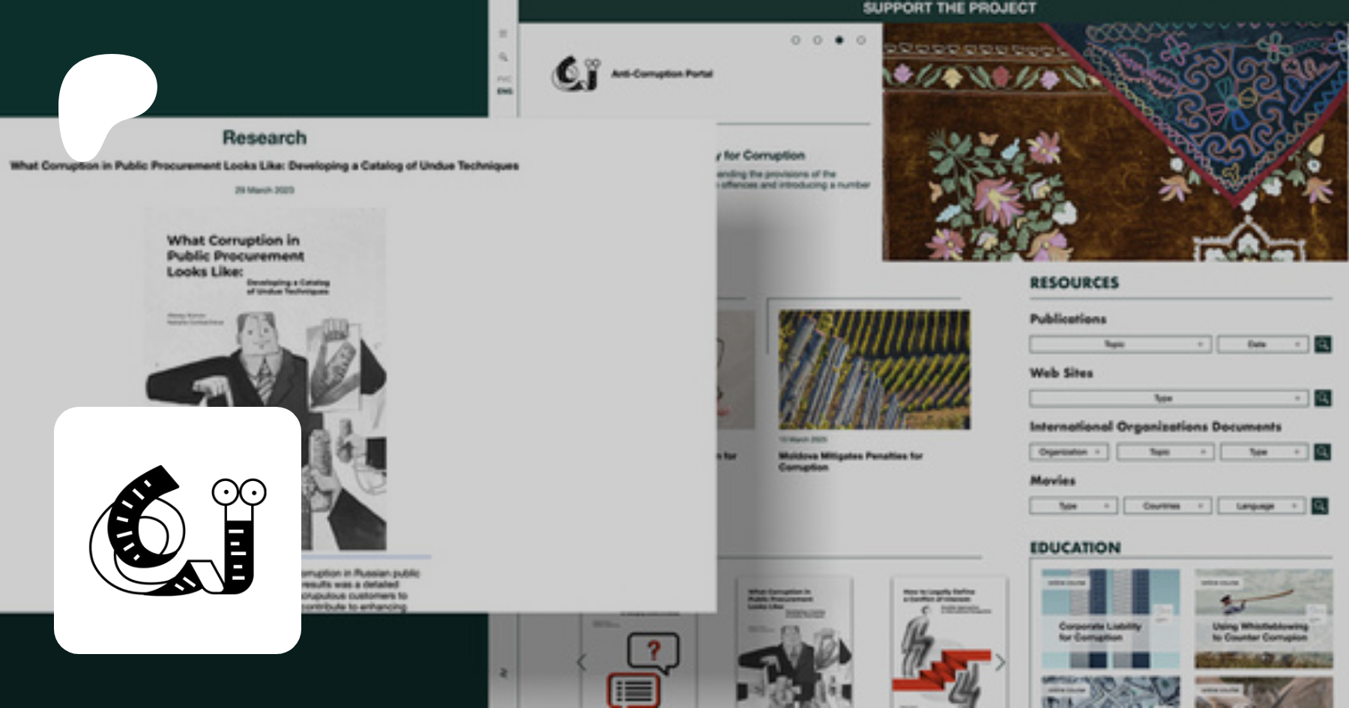Open the Movies Countries dropdown
The width and height of the screenshot is (1349, 708).
pyautogui.click(x=1167, y=506)
